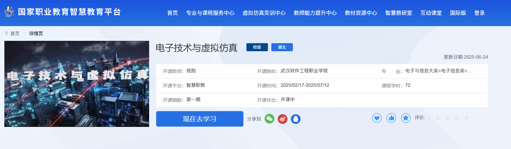Open 专业与课程服务中心 menu
This screenshot has width=511, height=149.
[210, 13]
